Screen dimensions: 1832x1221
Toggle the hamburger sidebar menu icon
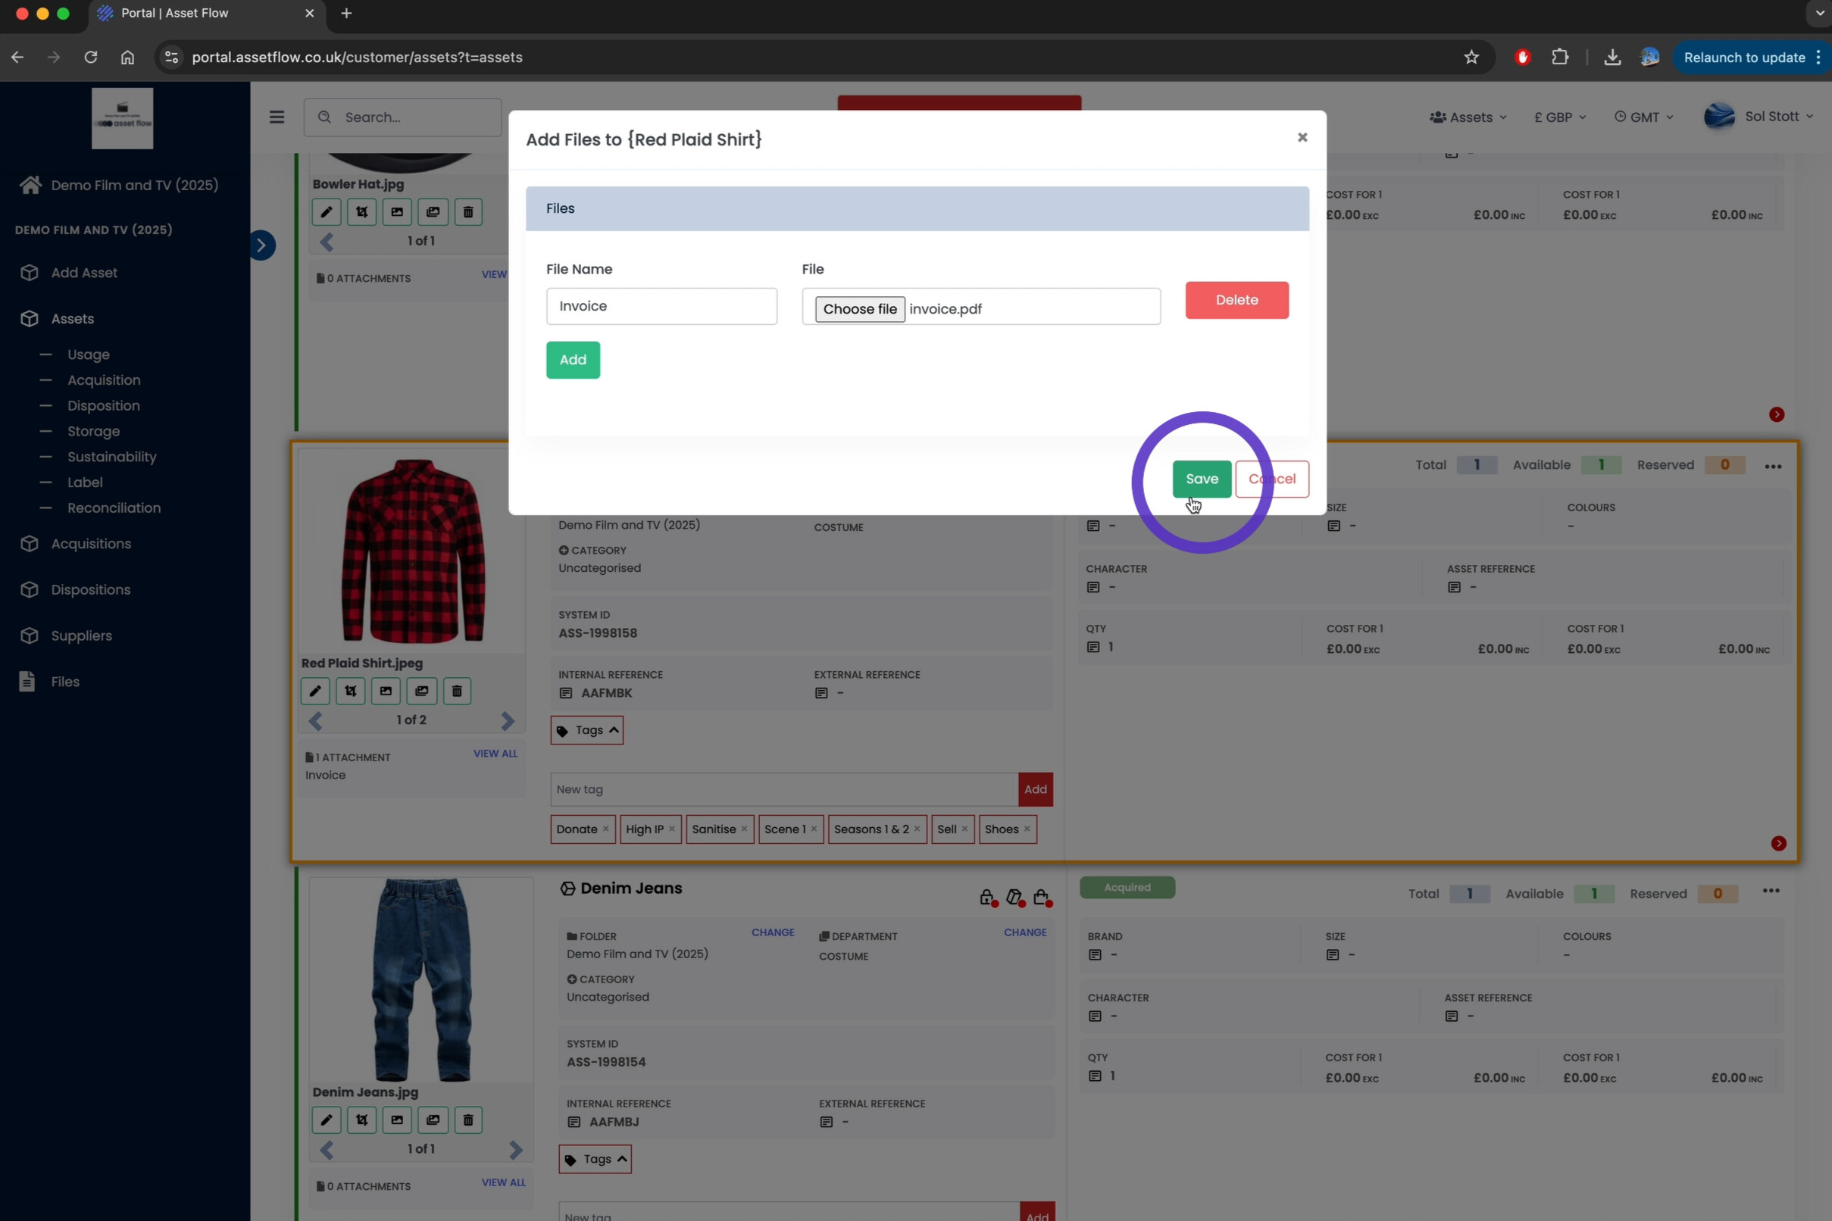277,117
